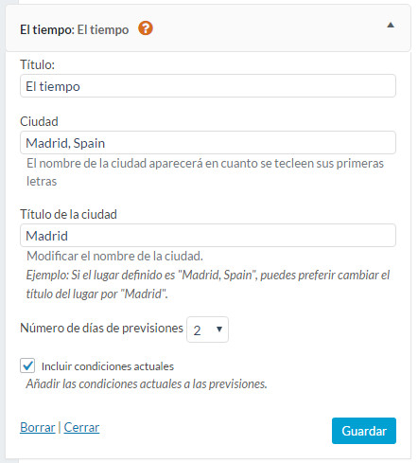Click the Título: field label
Image resolution: width=418 pixels, height=463 pixels.
tap(37, 64)
